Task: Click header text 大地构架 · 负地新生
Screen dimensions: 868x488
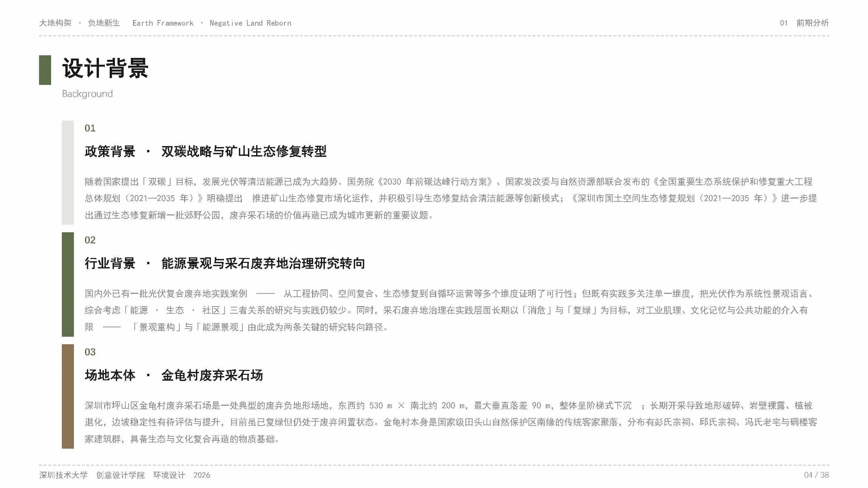Action: tap(80, 23)
